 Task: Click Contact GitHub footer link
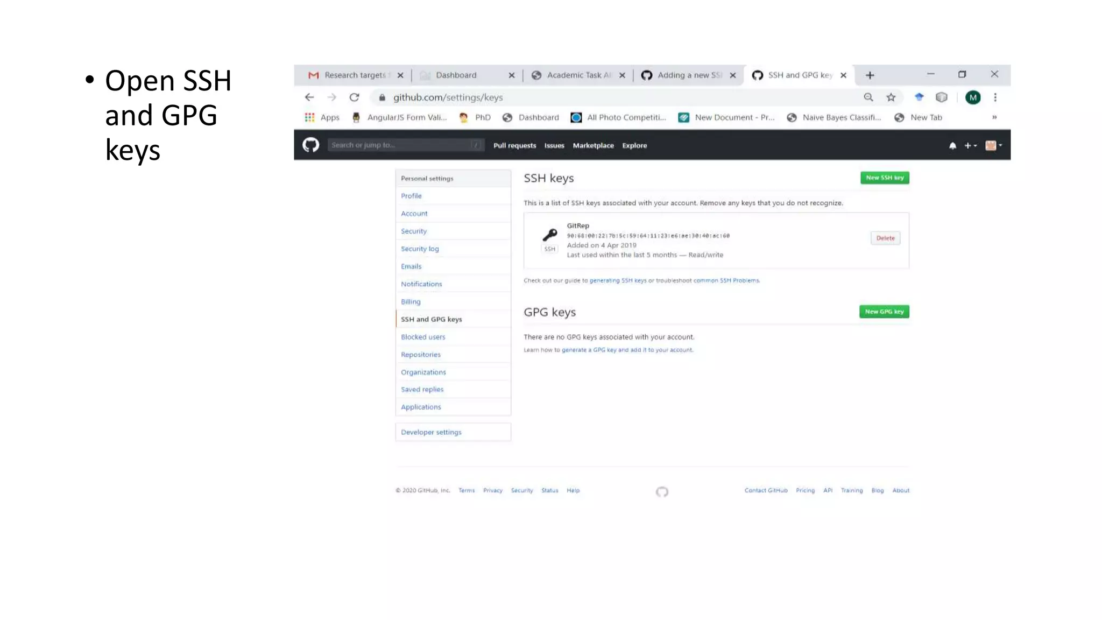(766, 490)
